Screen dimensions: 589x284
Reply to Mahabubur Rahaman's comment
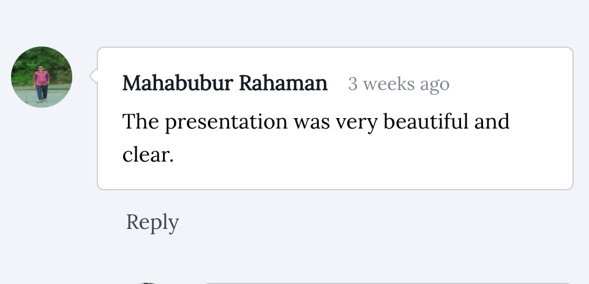coord(152,222)
